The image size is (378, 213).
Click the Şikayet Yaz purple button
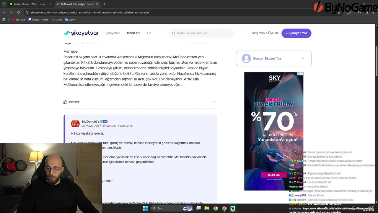click(x=296, y=33)
